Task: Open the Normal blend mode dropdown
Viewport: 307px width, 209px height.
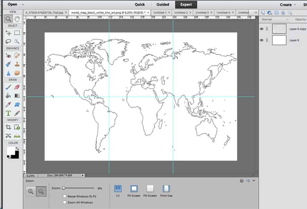Action: (x=274, y=19)
